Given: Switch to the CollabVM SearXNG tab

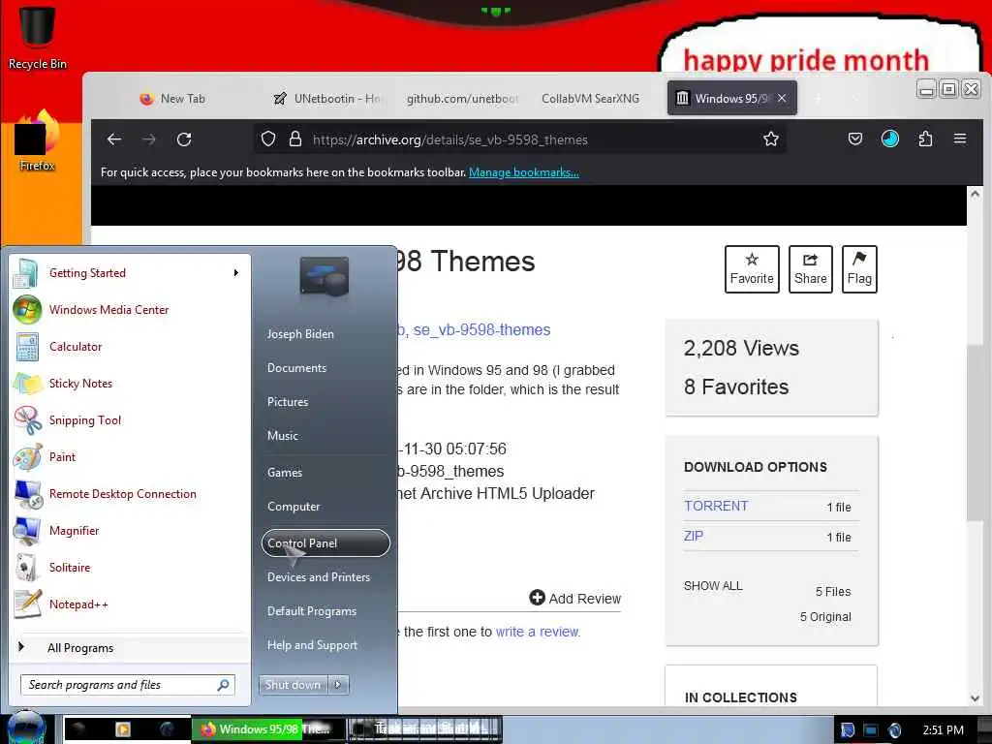Looking at the screenshot, I should pos(590,99).
